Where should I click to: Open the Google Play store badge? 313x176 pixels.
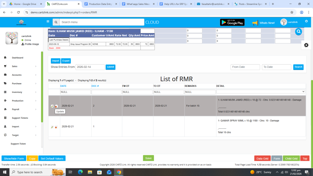coord(232,22)
